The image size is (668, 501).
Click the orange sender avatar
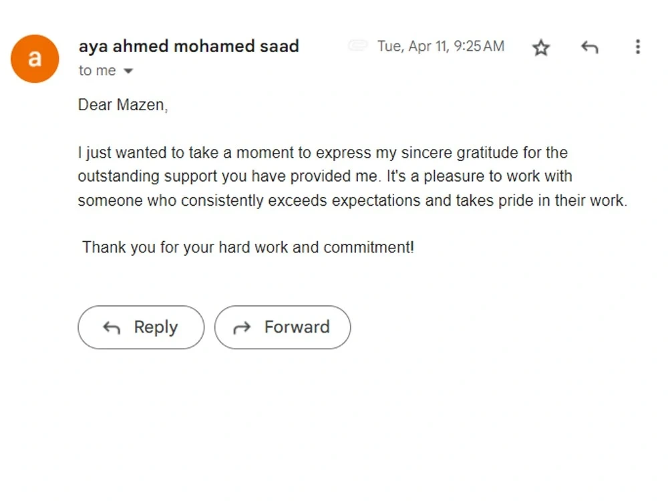(35, 59)
